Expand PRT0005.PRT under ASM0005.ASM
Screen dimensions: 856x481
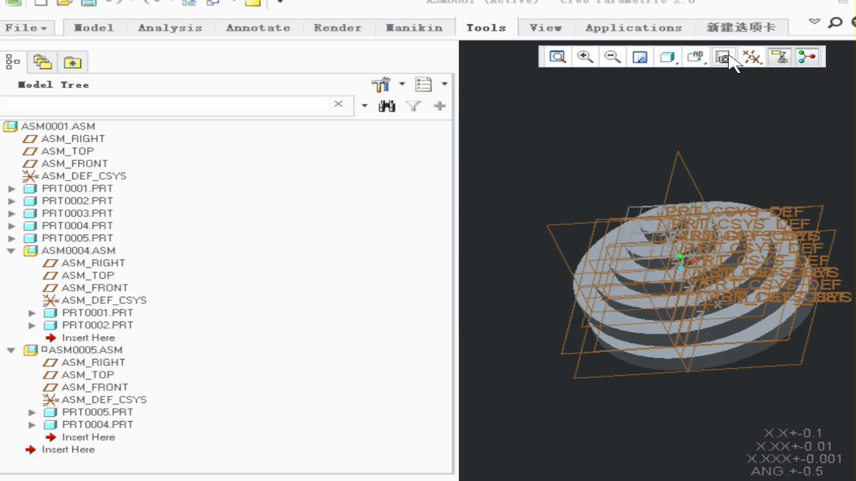coord(32,413)
